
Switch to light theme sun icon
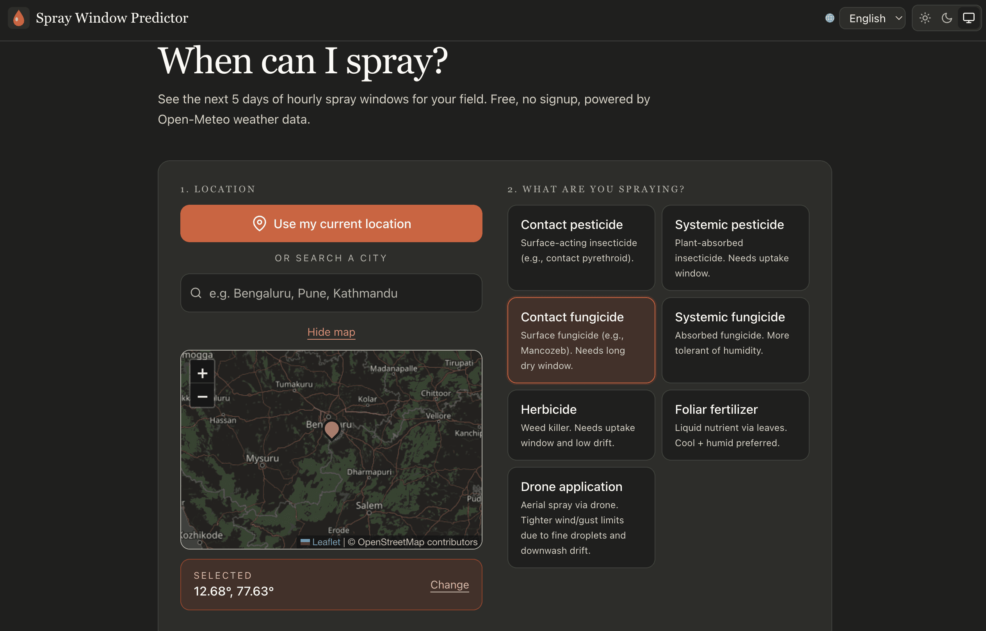click(x=925, y=18)
